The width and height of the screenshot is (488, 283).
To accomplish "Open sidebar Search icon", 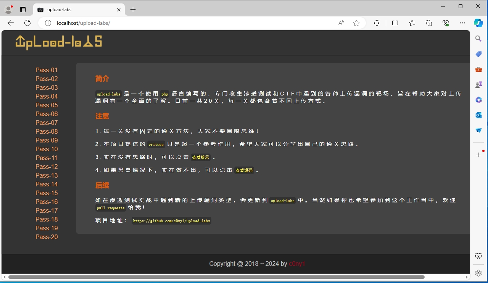I will [x=478, y=39].
